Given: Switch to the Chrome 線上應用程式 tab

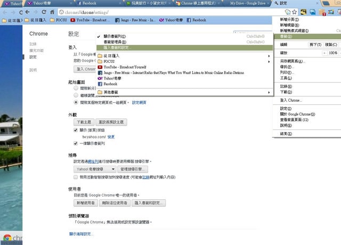Looking at the screenshot, I should point(198,3).
